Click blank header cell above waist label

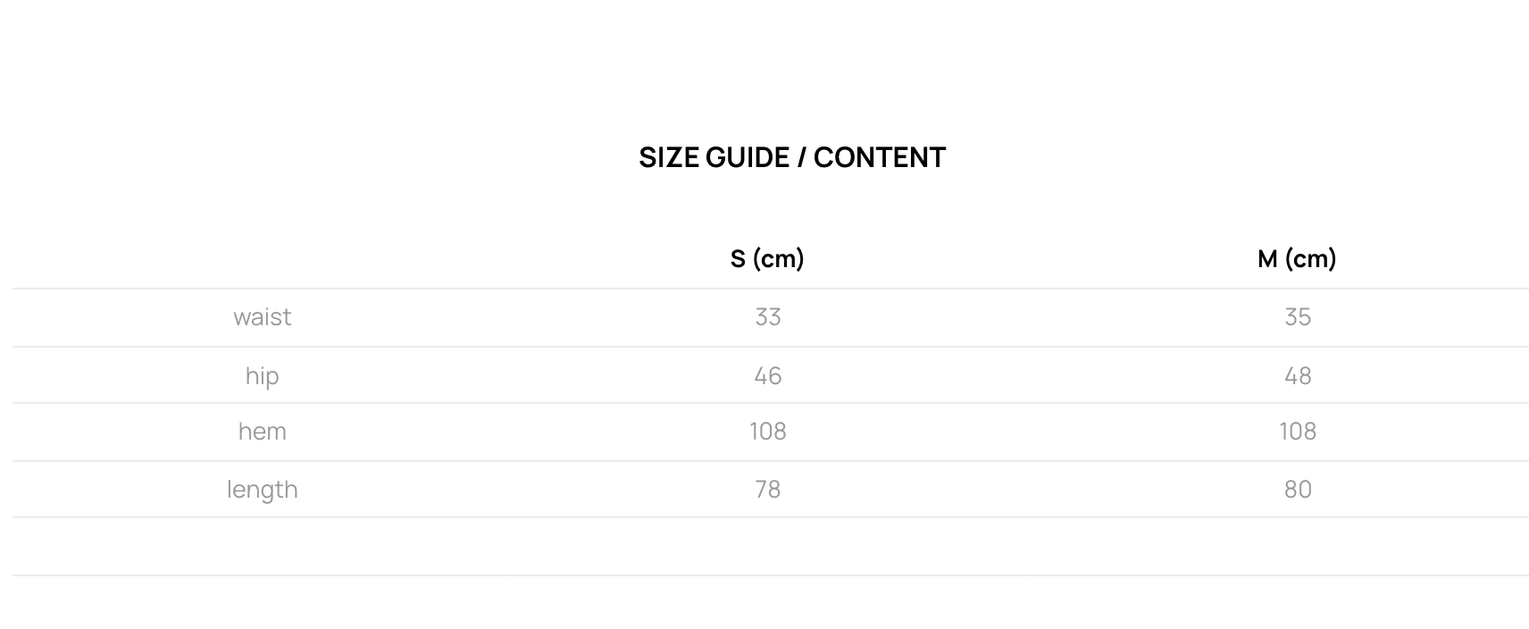[x=262, y=259]
